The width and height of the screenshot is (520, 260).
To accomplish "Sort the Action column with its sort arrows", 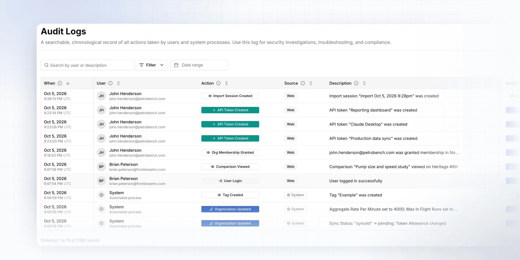I will pyautogui.click(x=226, y=83).
